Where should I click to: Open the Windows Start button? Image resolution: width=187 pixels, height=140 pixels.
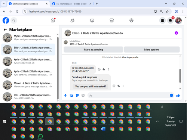4,121
